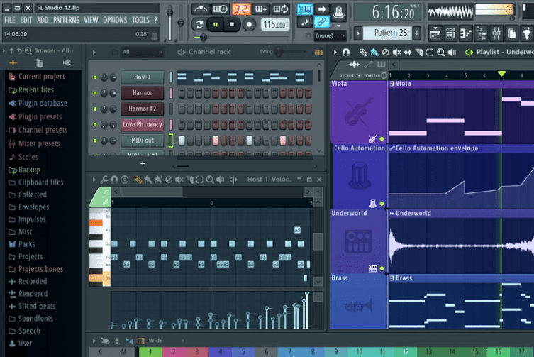534x357 pixels.
Task: Open the TOOLS menu
Action: tap(140, 20)
